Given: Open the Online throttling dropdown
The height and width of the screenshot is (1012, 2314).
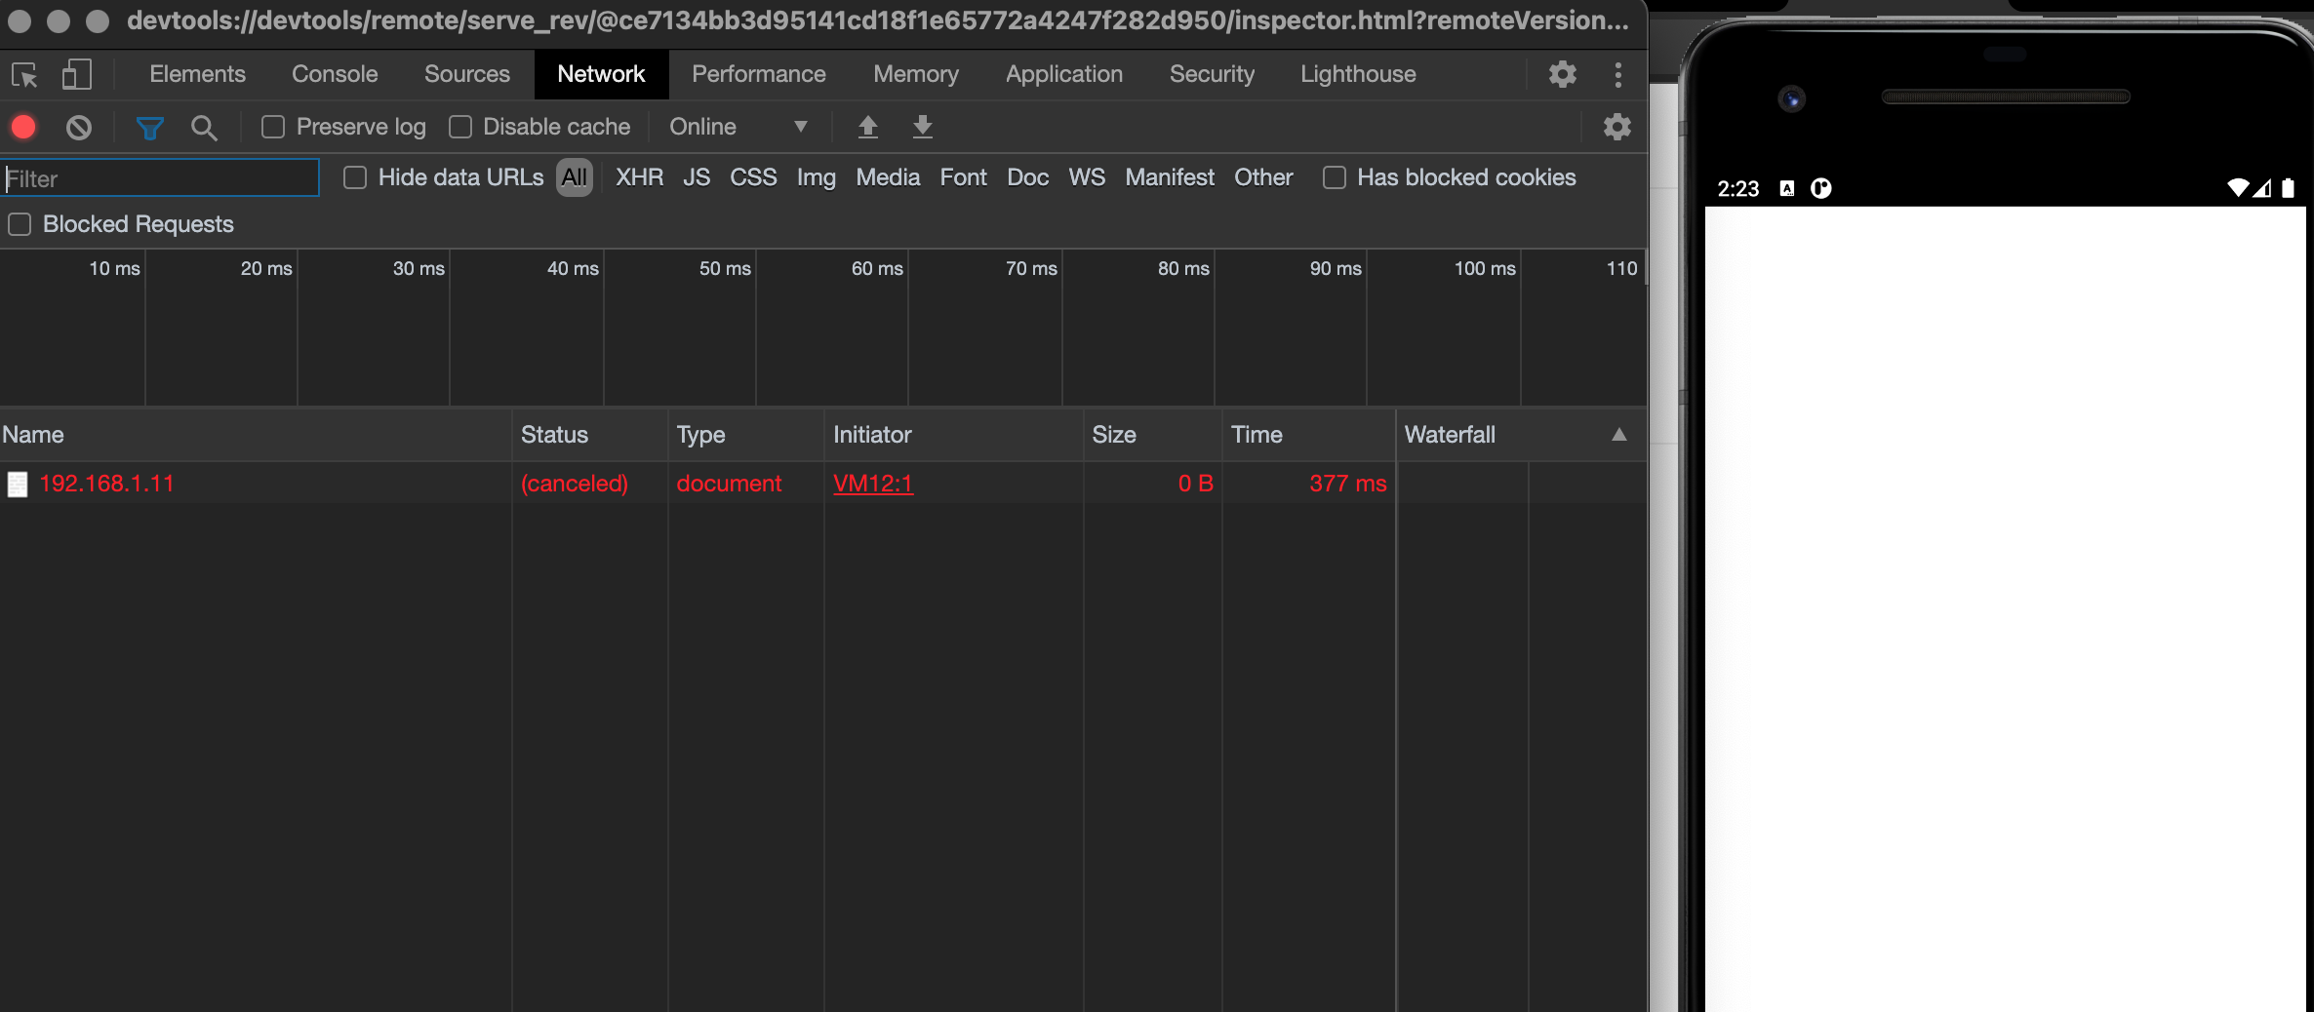Looking at the screenshot, I should [x=737, y=127].
